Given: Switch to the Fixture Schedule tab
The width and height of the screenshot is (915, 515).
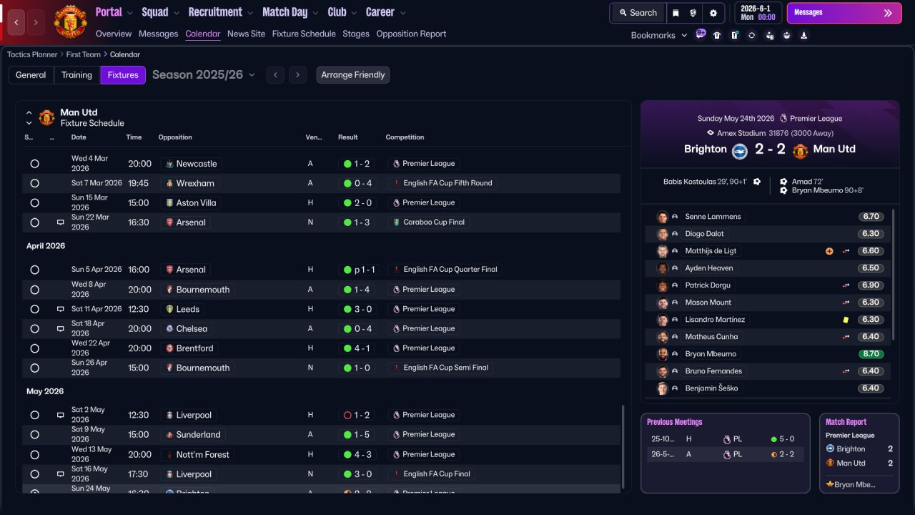Looking at the screenshot, I should 304,34.
